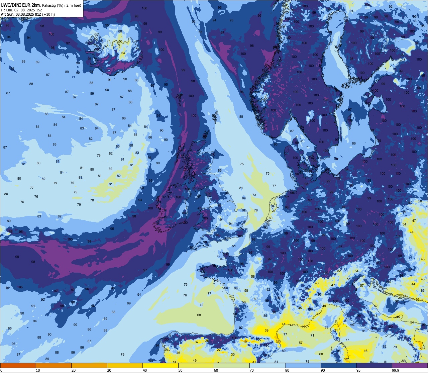Select the darkest orange legend swatch below 10
This screenshot has height=373, width=428.
point(18,365)
